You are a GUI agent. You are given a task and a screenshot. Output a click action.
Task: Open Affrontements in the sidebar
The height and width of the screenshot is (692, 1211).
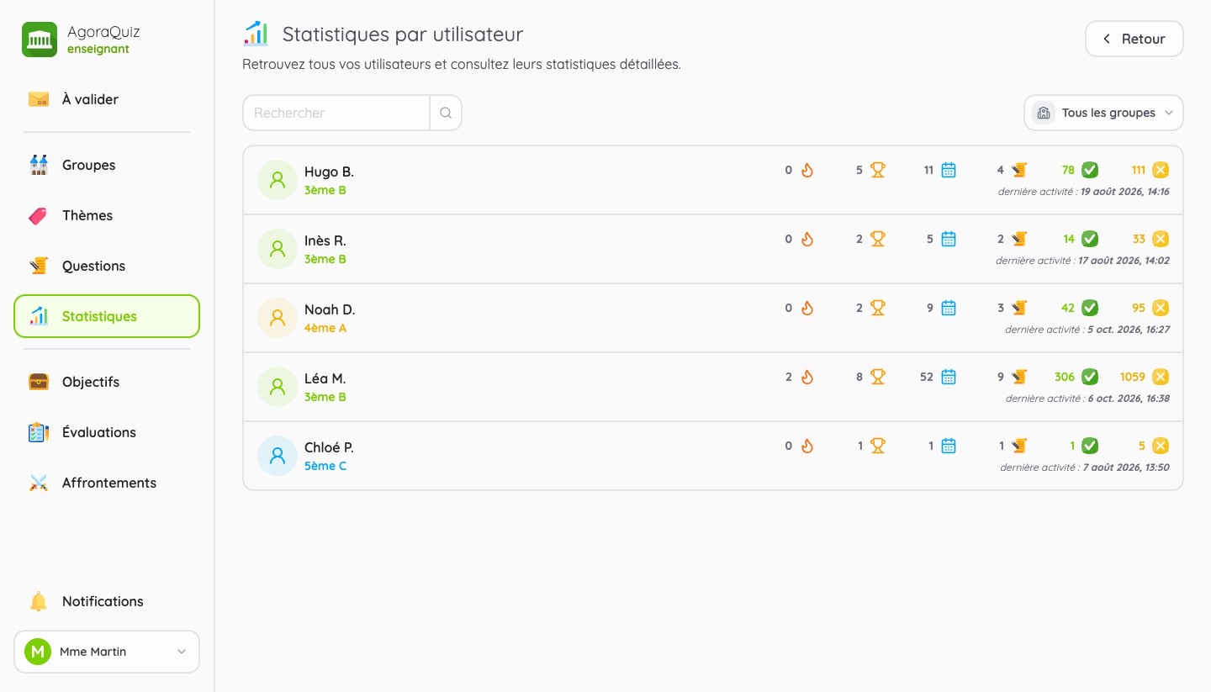click(107, 483)
